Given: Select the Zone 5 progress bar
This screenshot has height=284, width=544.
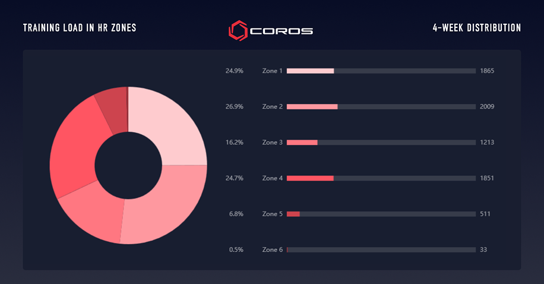Looking at the screenshot, I should pos(381,214).
